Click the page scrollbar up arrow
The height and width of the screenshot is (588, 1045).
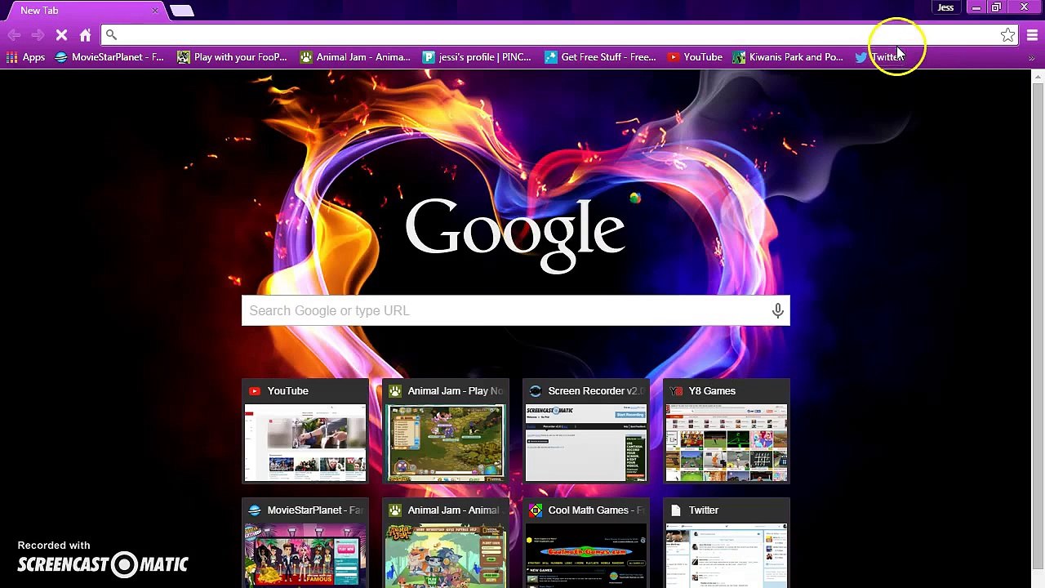pyautogui.click(x=1038, y=78)
